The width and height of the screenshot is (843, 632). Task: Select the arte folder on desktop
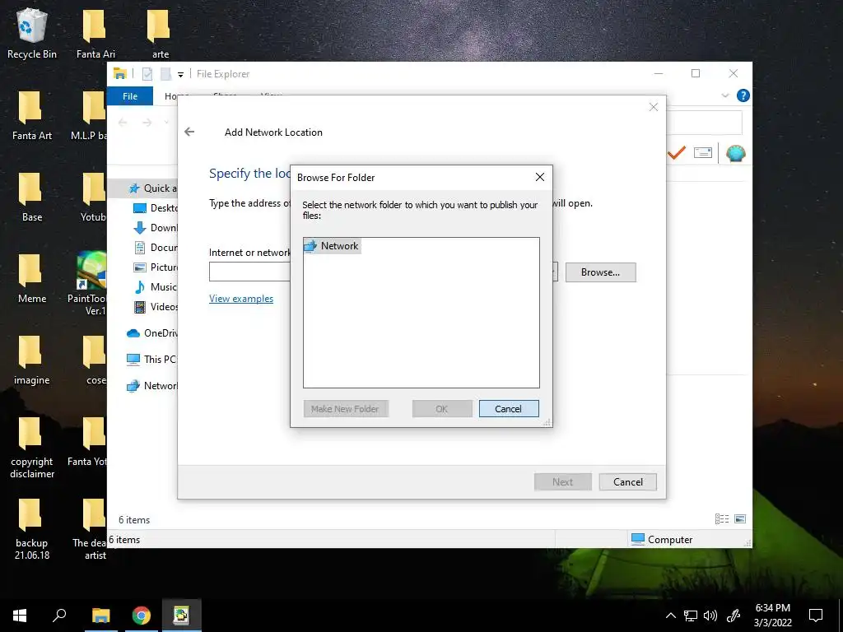coord(160,33)
